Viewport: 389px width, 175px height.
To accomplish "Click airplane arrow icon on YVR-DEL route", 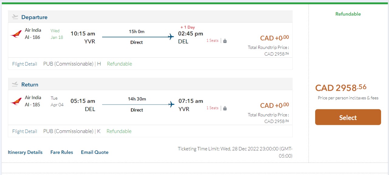I will click(171, 37).
